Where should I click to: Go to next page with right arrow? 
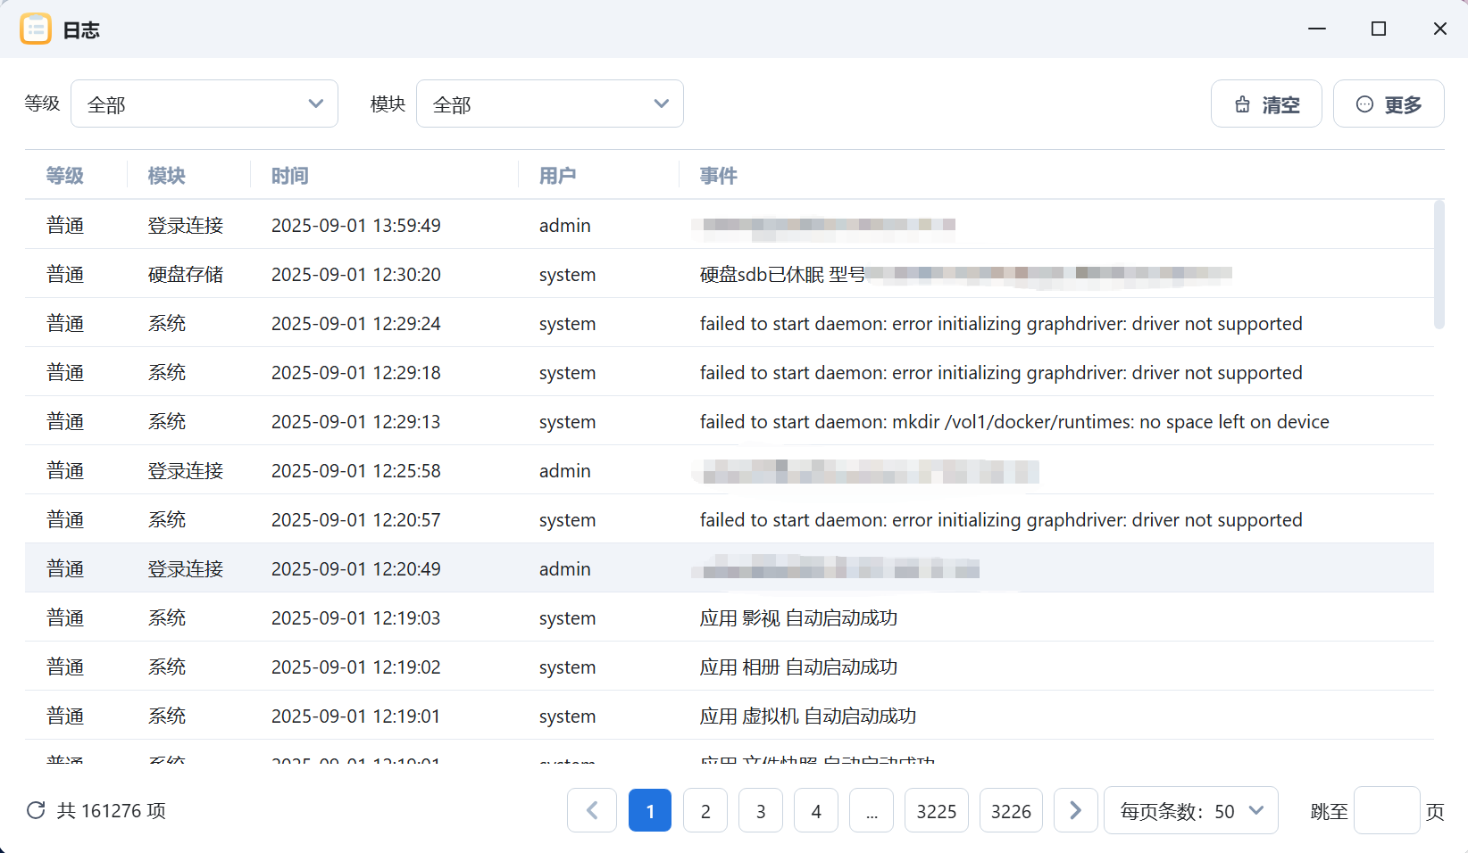tap(1075, 810)
